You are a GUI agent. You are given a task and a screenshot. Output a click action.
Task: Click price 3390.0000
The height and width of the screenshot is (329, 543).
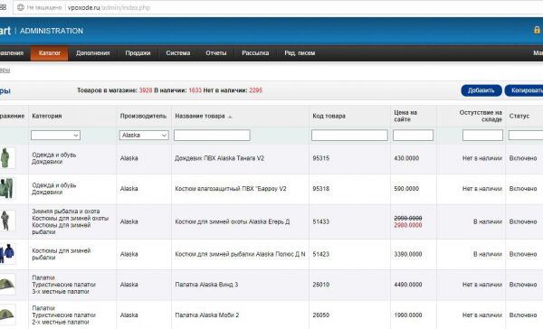pyautogui.click(x=408, y=254)
